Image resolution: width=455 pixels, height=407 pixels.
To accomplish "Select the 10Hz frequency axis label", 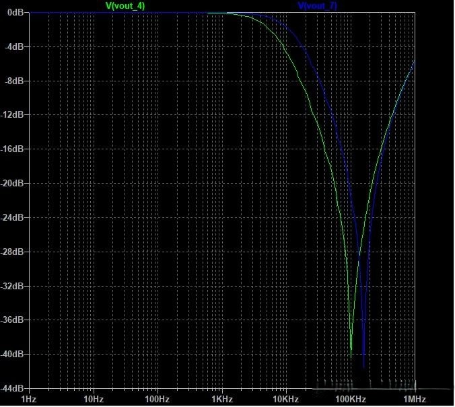I will pyautogui.click(x=93, y=399).
